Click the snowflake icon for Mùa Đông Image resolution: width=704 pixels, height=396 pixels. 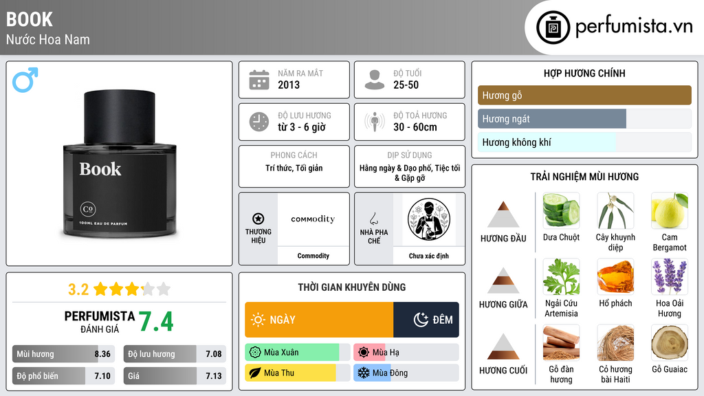pos(364,373)
